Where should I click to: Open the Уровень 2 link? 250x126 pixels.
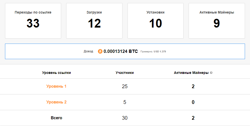(56, 102)
